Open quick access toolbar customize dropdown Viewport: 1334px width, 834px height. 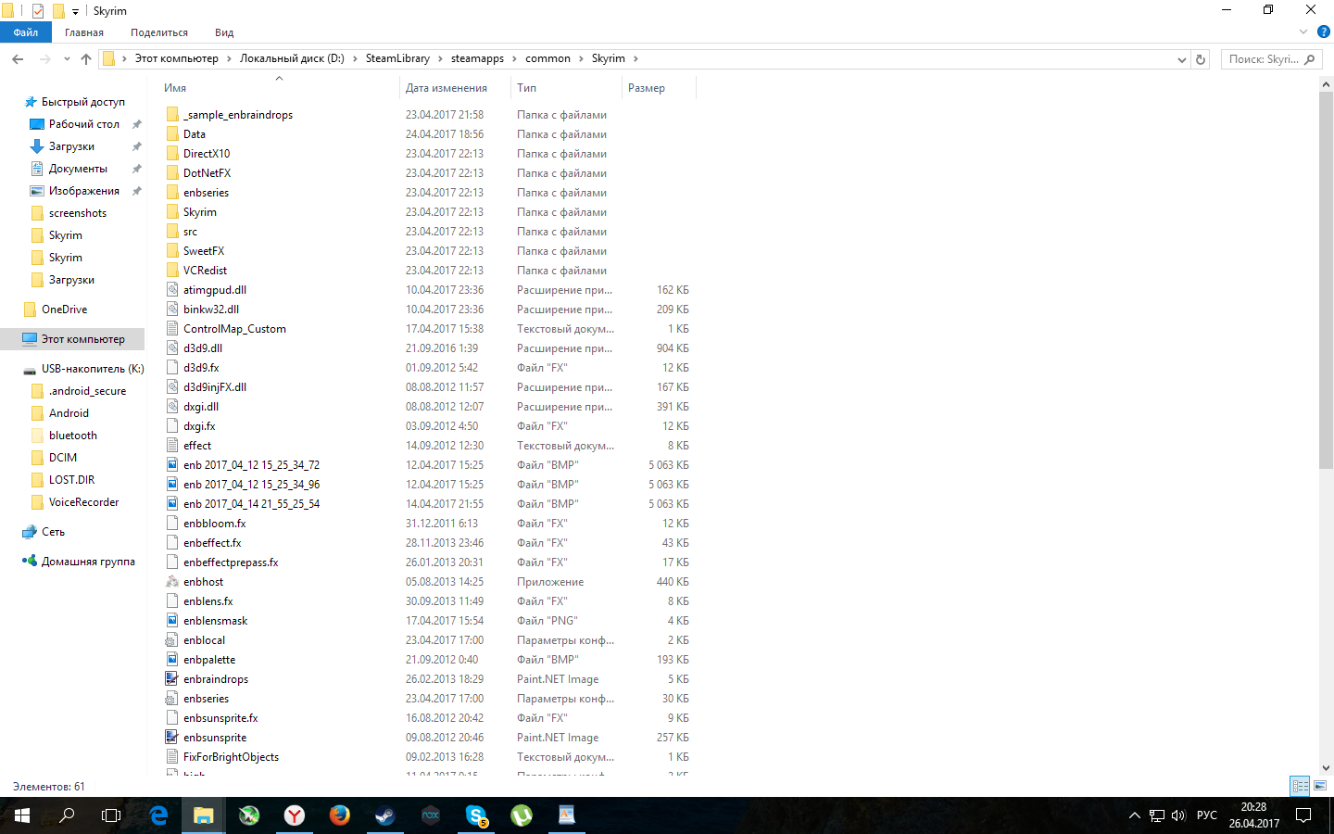[75, 12]
